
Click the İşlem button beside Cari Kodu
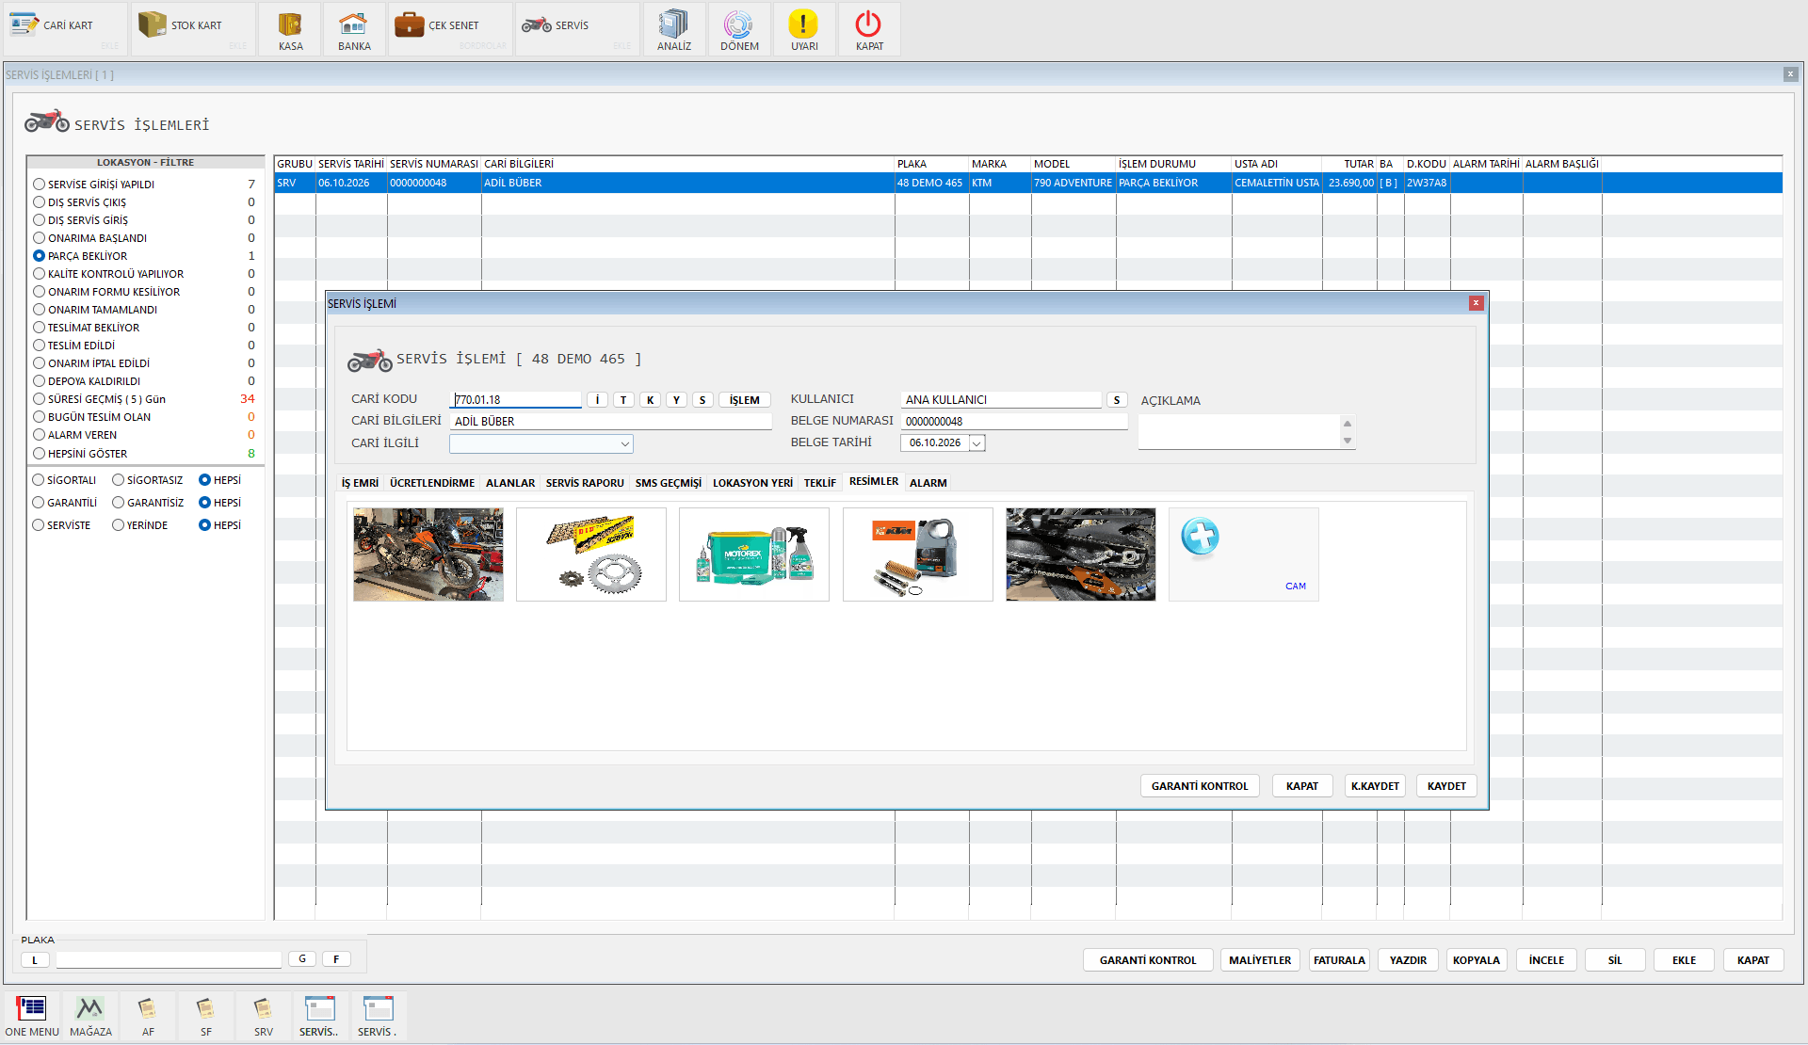744,400
